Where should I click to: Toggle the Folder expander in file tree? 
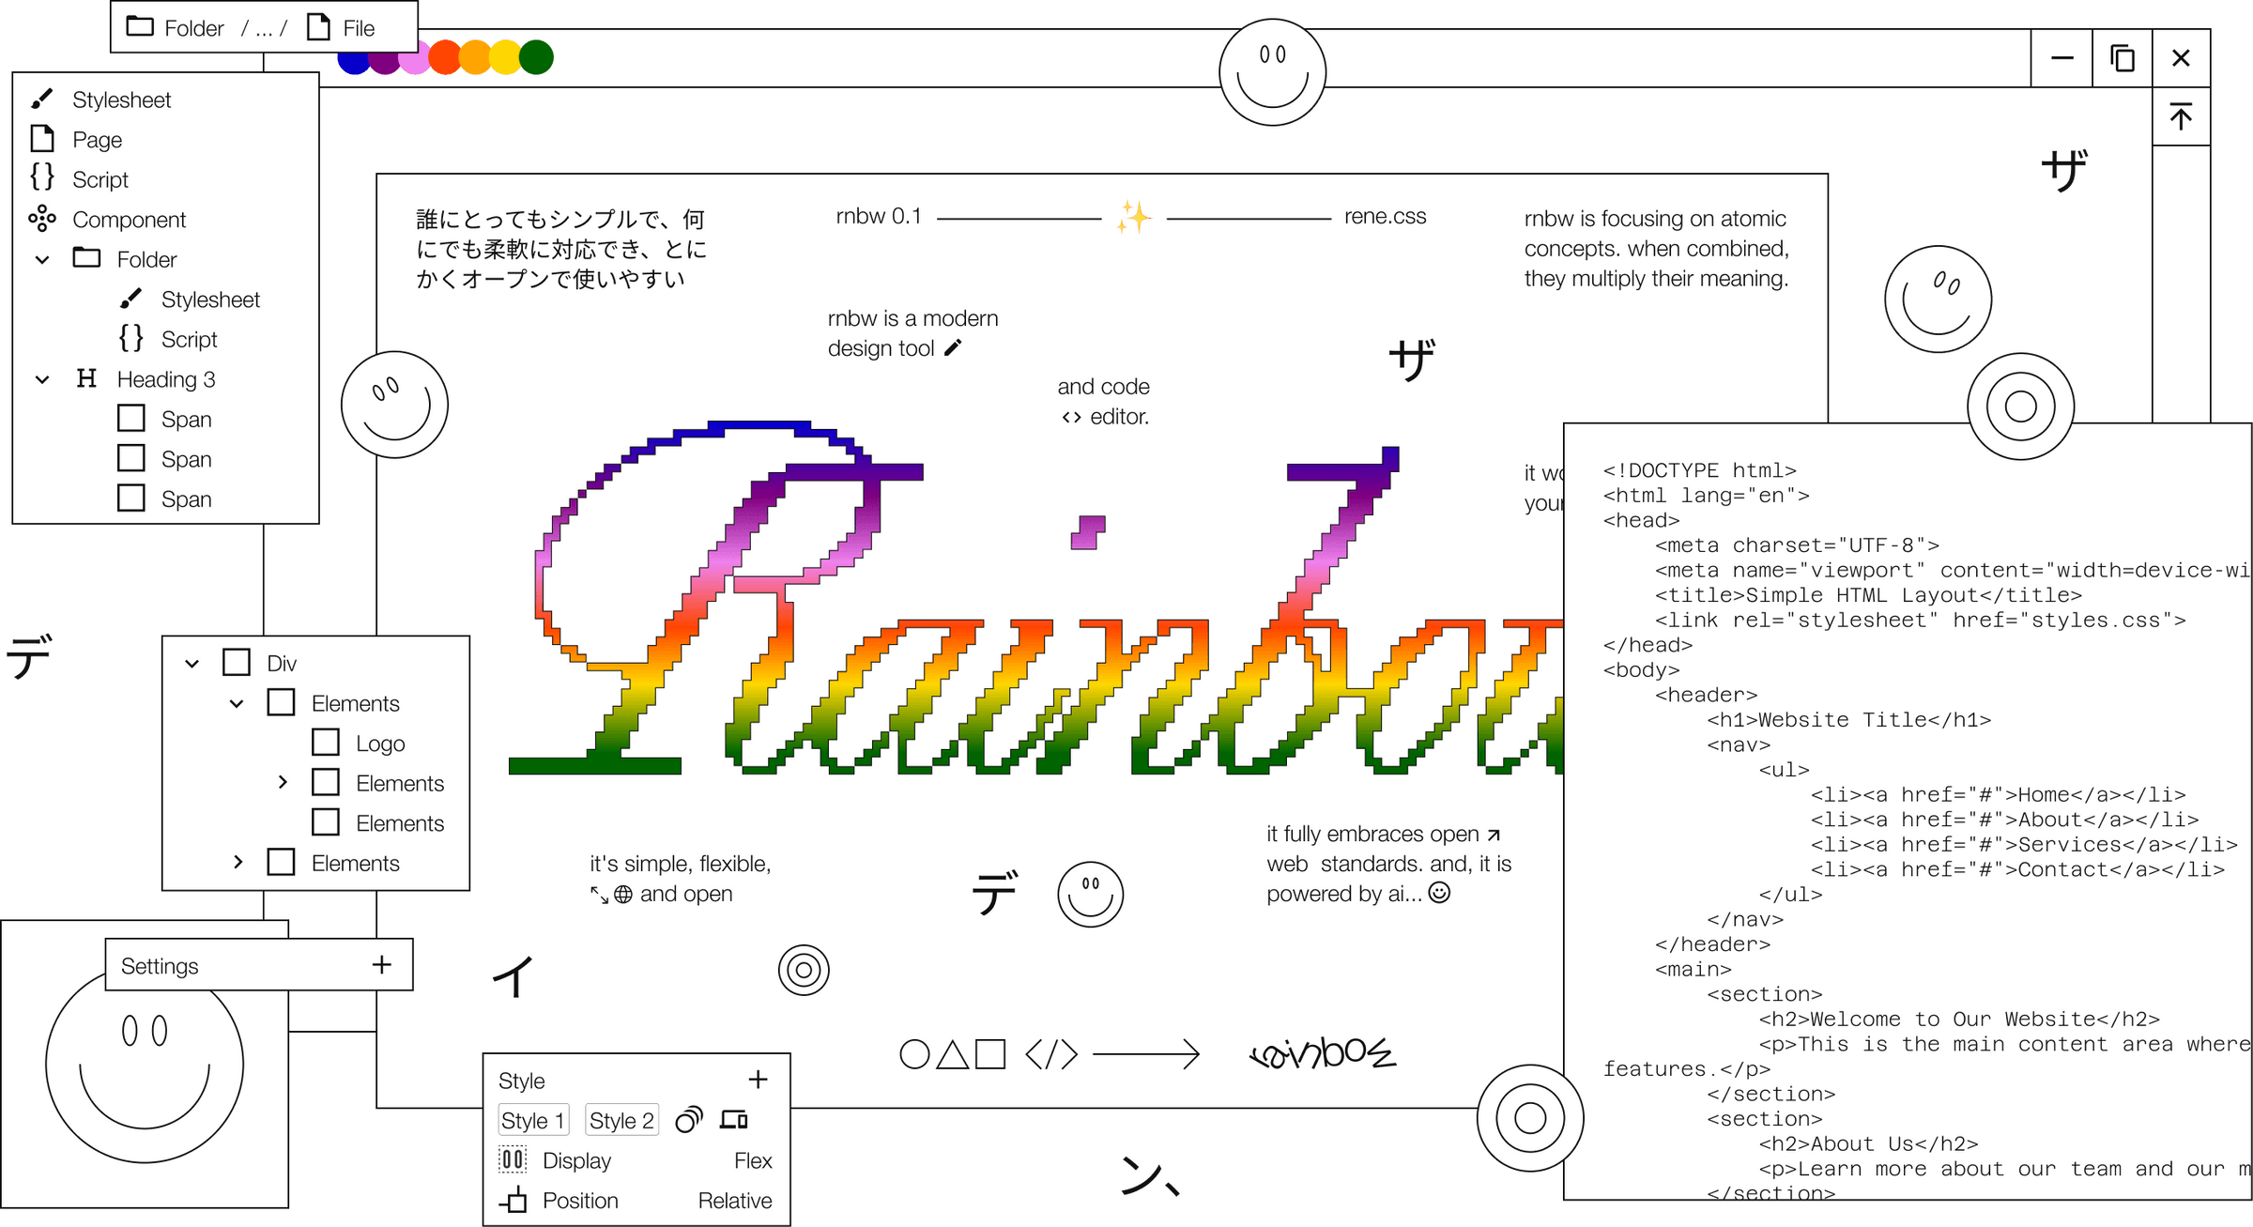point(40,260)
